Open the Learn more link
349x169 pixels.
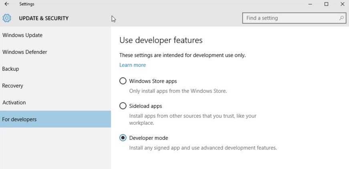tap(133, 65)
